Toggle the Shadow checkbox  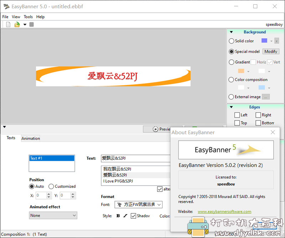(x=133, y=216)
